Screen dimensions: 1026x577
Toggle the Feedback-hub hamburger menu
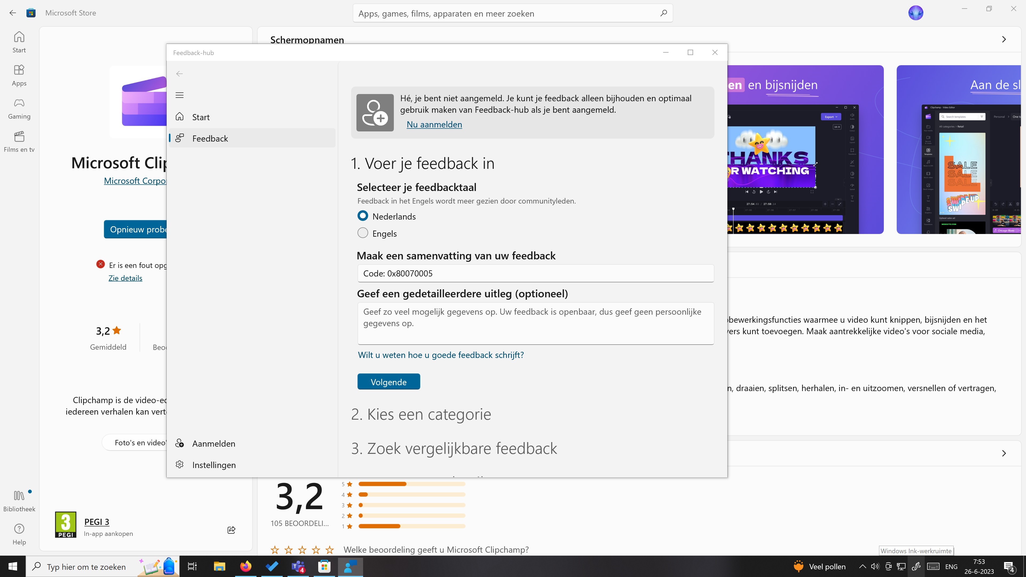coord(180,95)
